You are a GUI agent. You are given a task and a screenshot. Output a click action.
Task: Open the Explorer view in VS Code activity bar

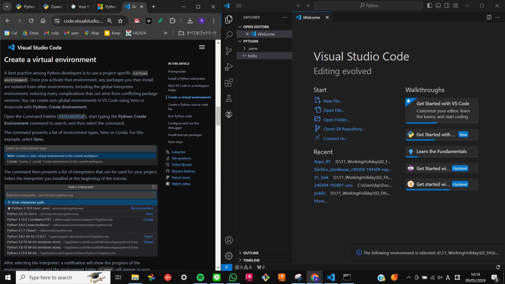(x=229, y=19)
